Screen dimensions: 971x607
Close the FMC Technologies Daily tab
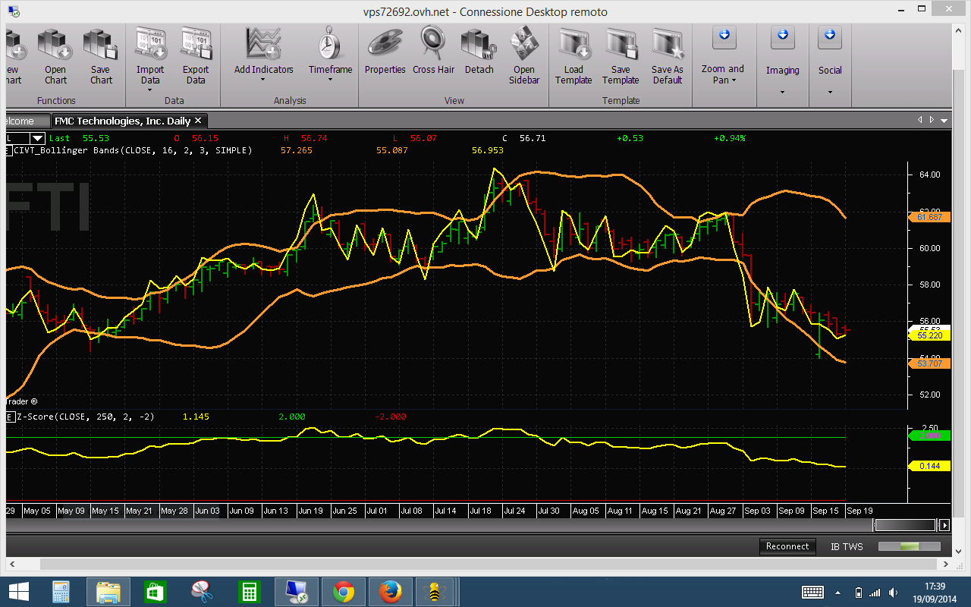click(x=198, y=121)
